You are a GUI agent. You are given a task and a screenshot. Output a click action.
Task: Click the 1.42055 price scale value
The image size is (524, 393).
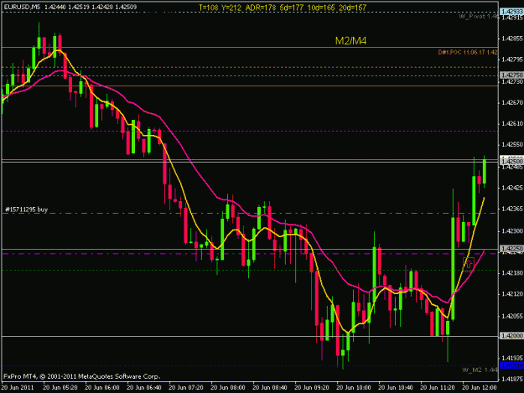[x=512, y=316]
